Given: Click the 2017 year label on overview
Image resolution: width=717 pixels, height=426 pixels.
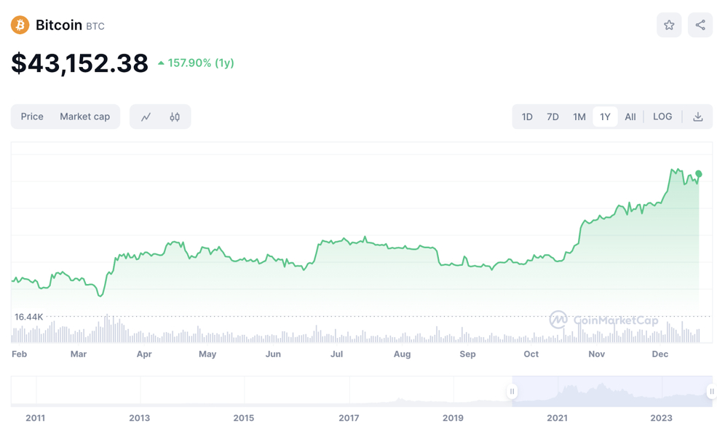Looking at the screenshot, I should coord(349,418).
